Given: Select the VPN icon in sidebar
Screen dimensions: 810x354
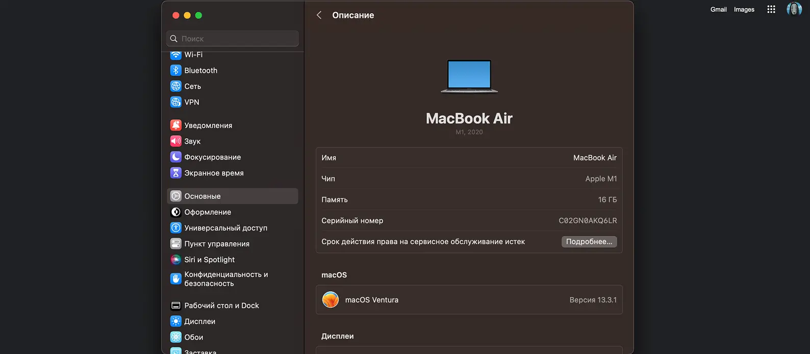Looking at the screenshot, I should tap(175, 102).
